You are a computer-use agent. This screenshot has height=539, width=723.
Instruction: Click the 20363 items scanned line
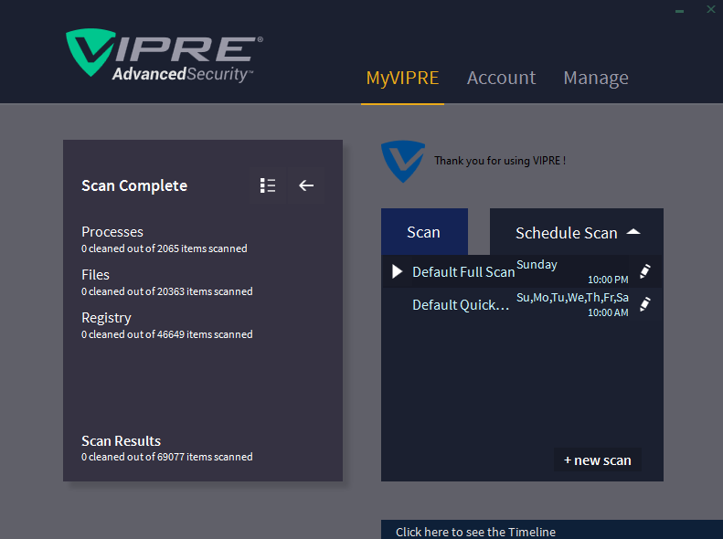pyautogui.click(x=167, y=291)
